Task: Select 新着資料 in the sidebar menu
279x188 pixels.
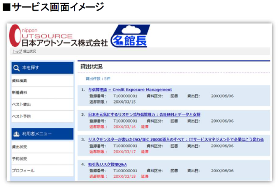Action: point(20,92)
